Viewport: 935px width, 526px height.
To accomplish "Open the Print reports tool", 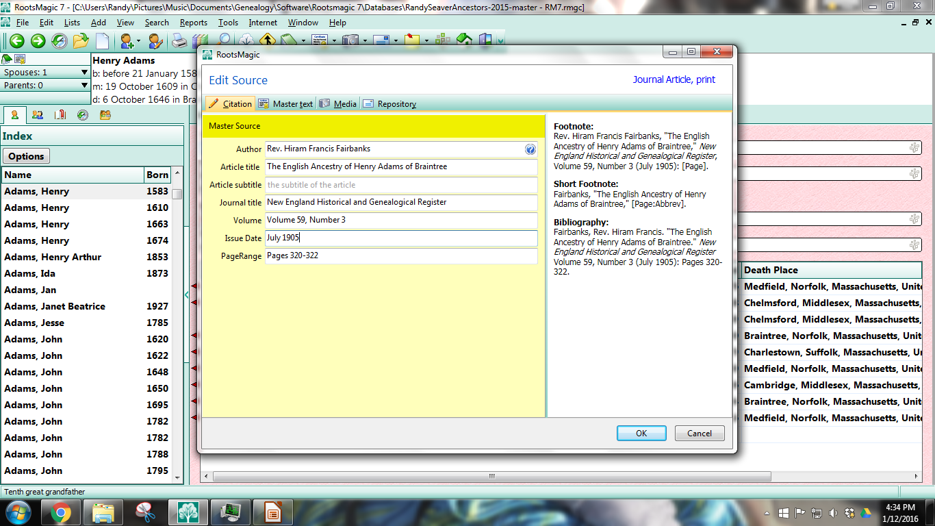I will [x=179, y=41].
